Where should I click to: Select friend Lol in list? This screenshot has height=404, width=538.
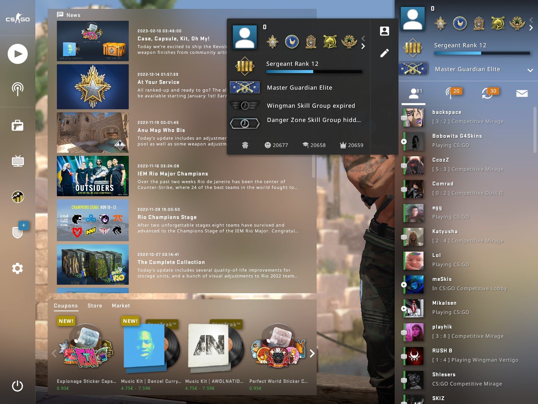[x=466, y=260]
